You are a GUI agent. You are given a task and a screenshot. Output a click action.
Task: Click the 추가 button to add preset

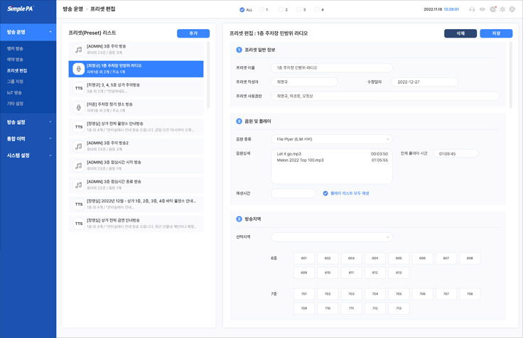coord(193,33)
